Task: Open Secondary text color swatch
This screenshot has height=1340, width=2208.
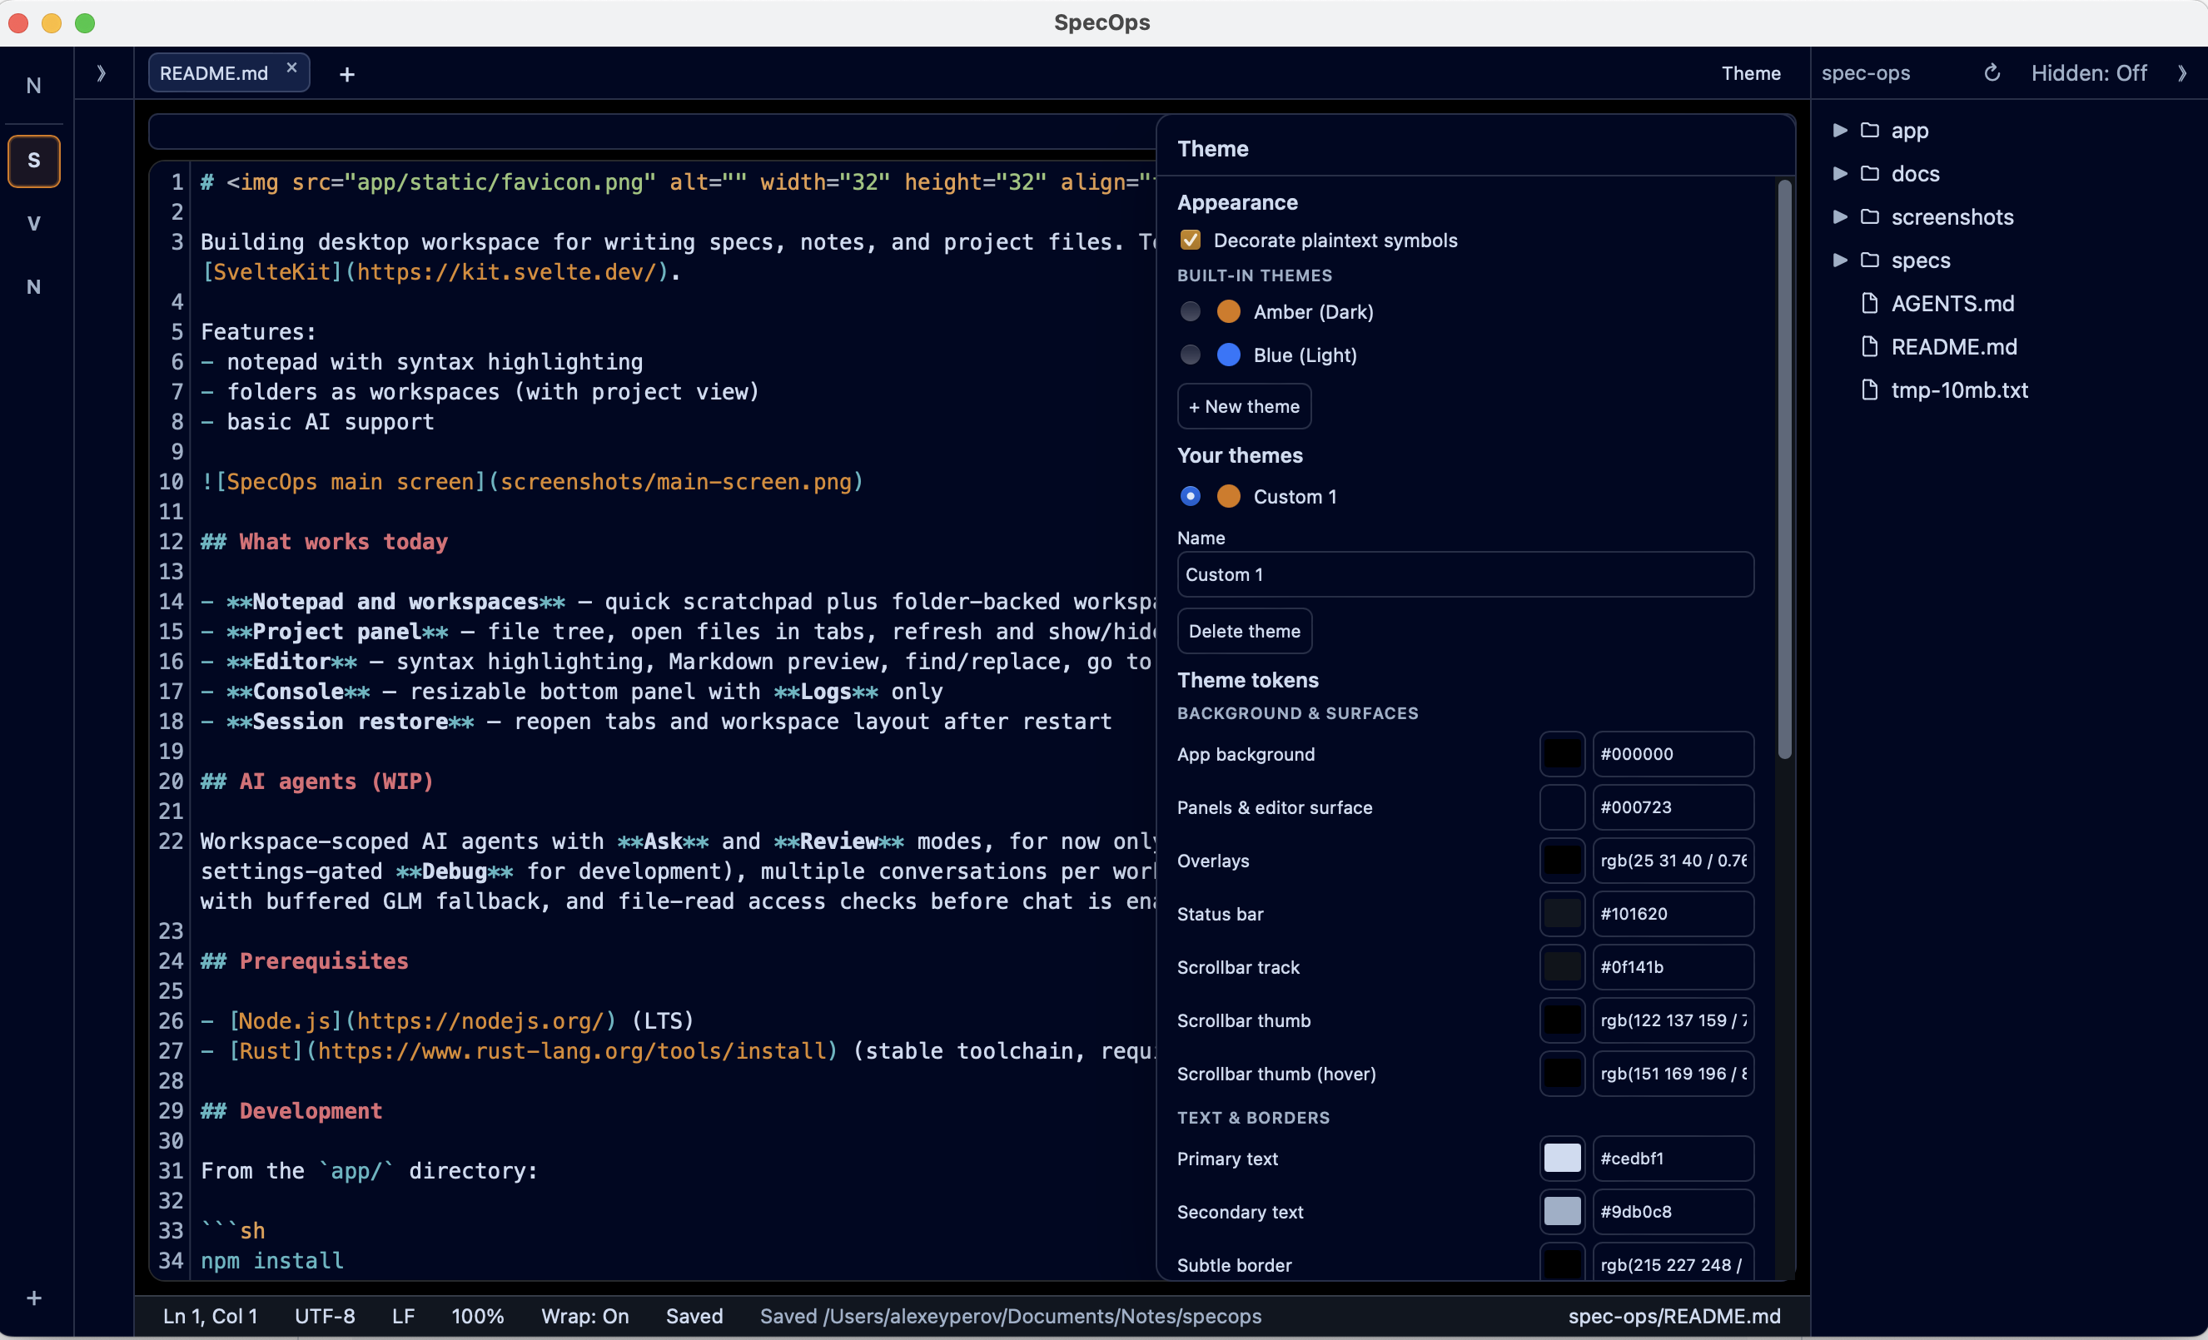Action: [x=1562, y=1212]
